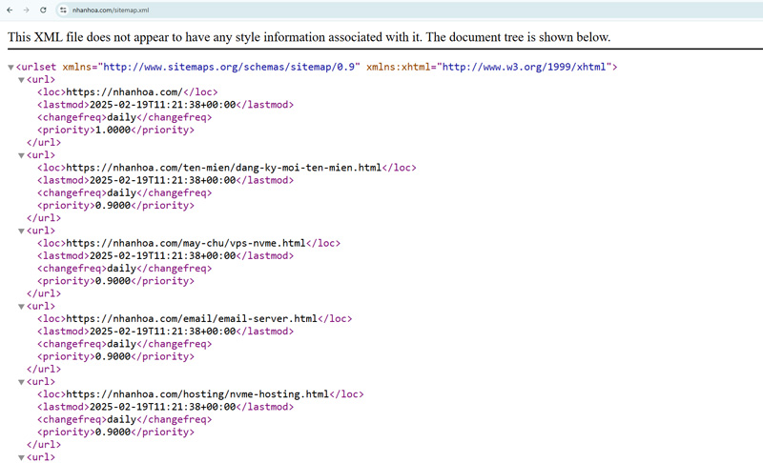
Task: Collapse the url node containing dang-ky-moi-ten-mien.html
Action: tap(21, 155)
